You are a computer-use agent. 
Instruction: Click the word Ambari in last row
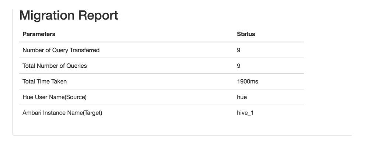32,113
